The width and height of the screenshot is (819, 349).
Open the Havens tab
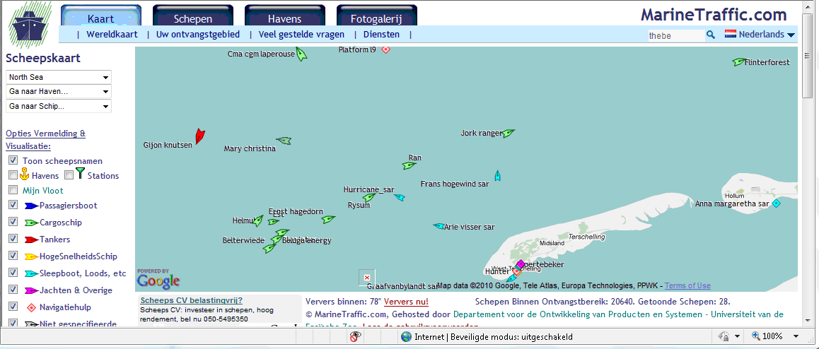tap(284, 16)
